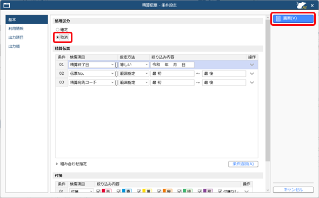Click the キャンセル button
This screenshot has width=319, height=198.
coord(293,190)
